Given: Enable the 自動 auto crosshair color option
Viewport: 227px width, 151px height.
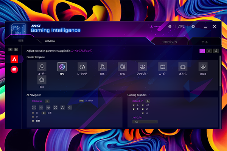Looking at the screenshot, I should (34, 121).
